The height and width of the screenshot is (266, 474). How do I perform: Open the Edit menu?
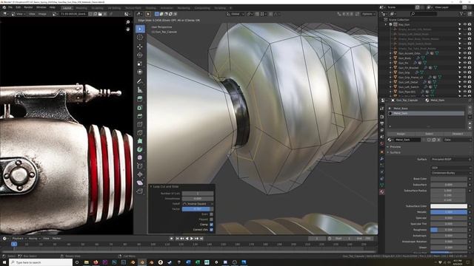pos(18,7)
